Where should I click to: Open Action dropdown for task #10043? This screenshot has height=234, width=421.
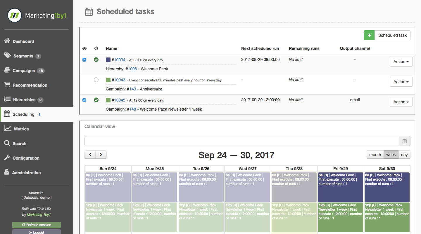[x=401, y=82]
